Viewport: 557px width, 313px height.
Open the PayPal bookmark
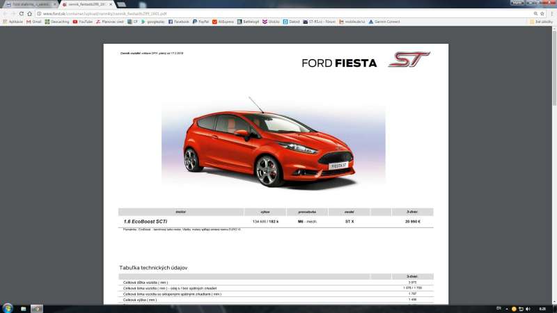201,22
